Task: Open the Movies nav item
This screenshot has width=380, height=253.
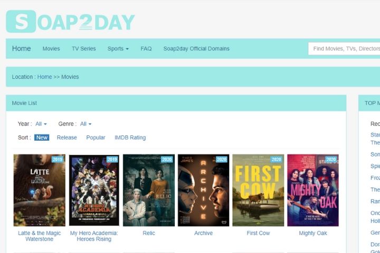Action: (x=51, y=48)
